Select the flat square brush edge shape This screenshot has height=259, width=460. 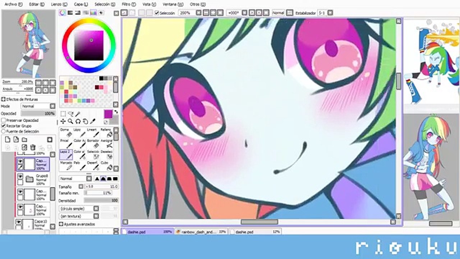click(x=115, y=179)
